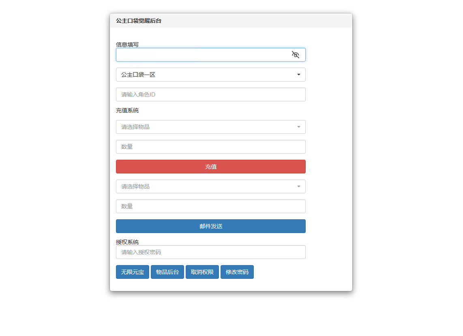Click the red 充值 button

tap(210, 167)
